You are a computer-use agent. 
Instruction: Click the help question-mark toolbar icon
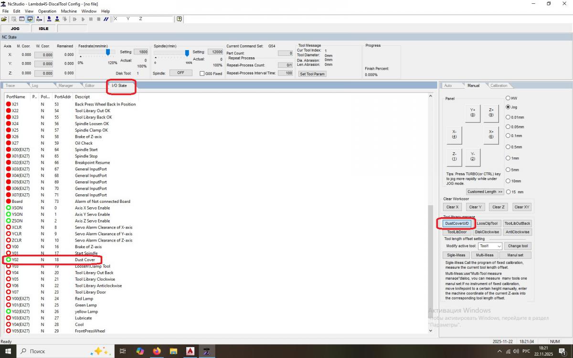[x=179, y=19]
